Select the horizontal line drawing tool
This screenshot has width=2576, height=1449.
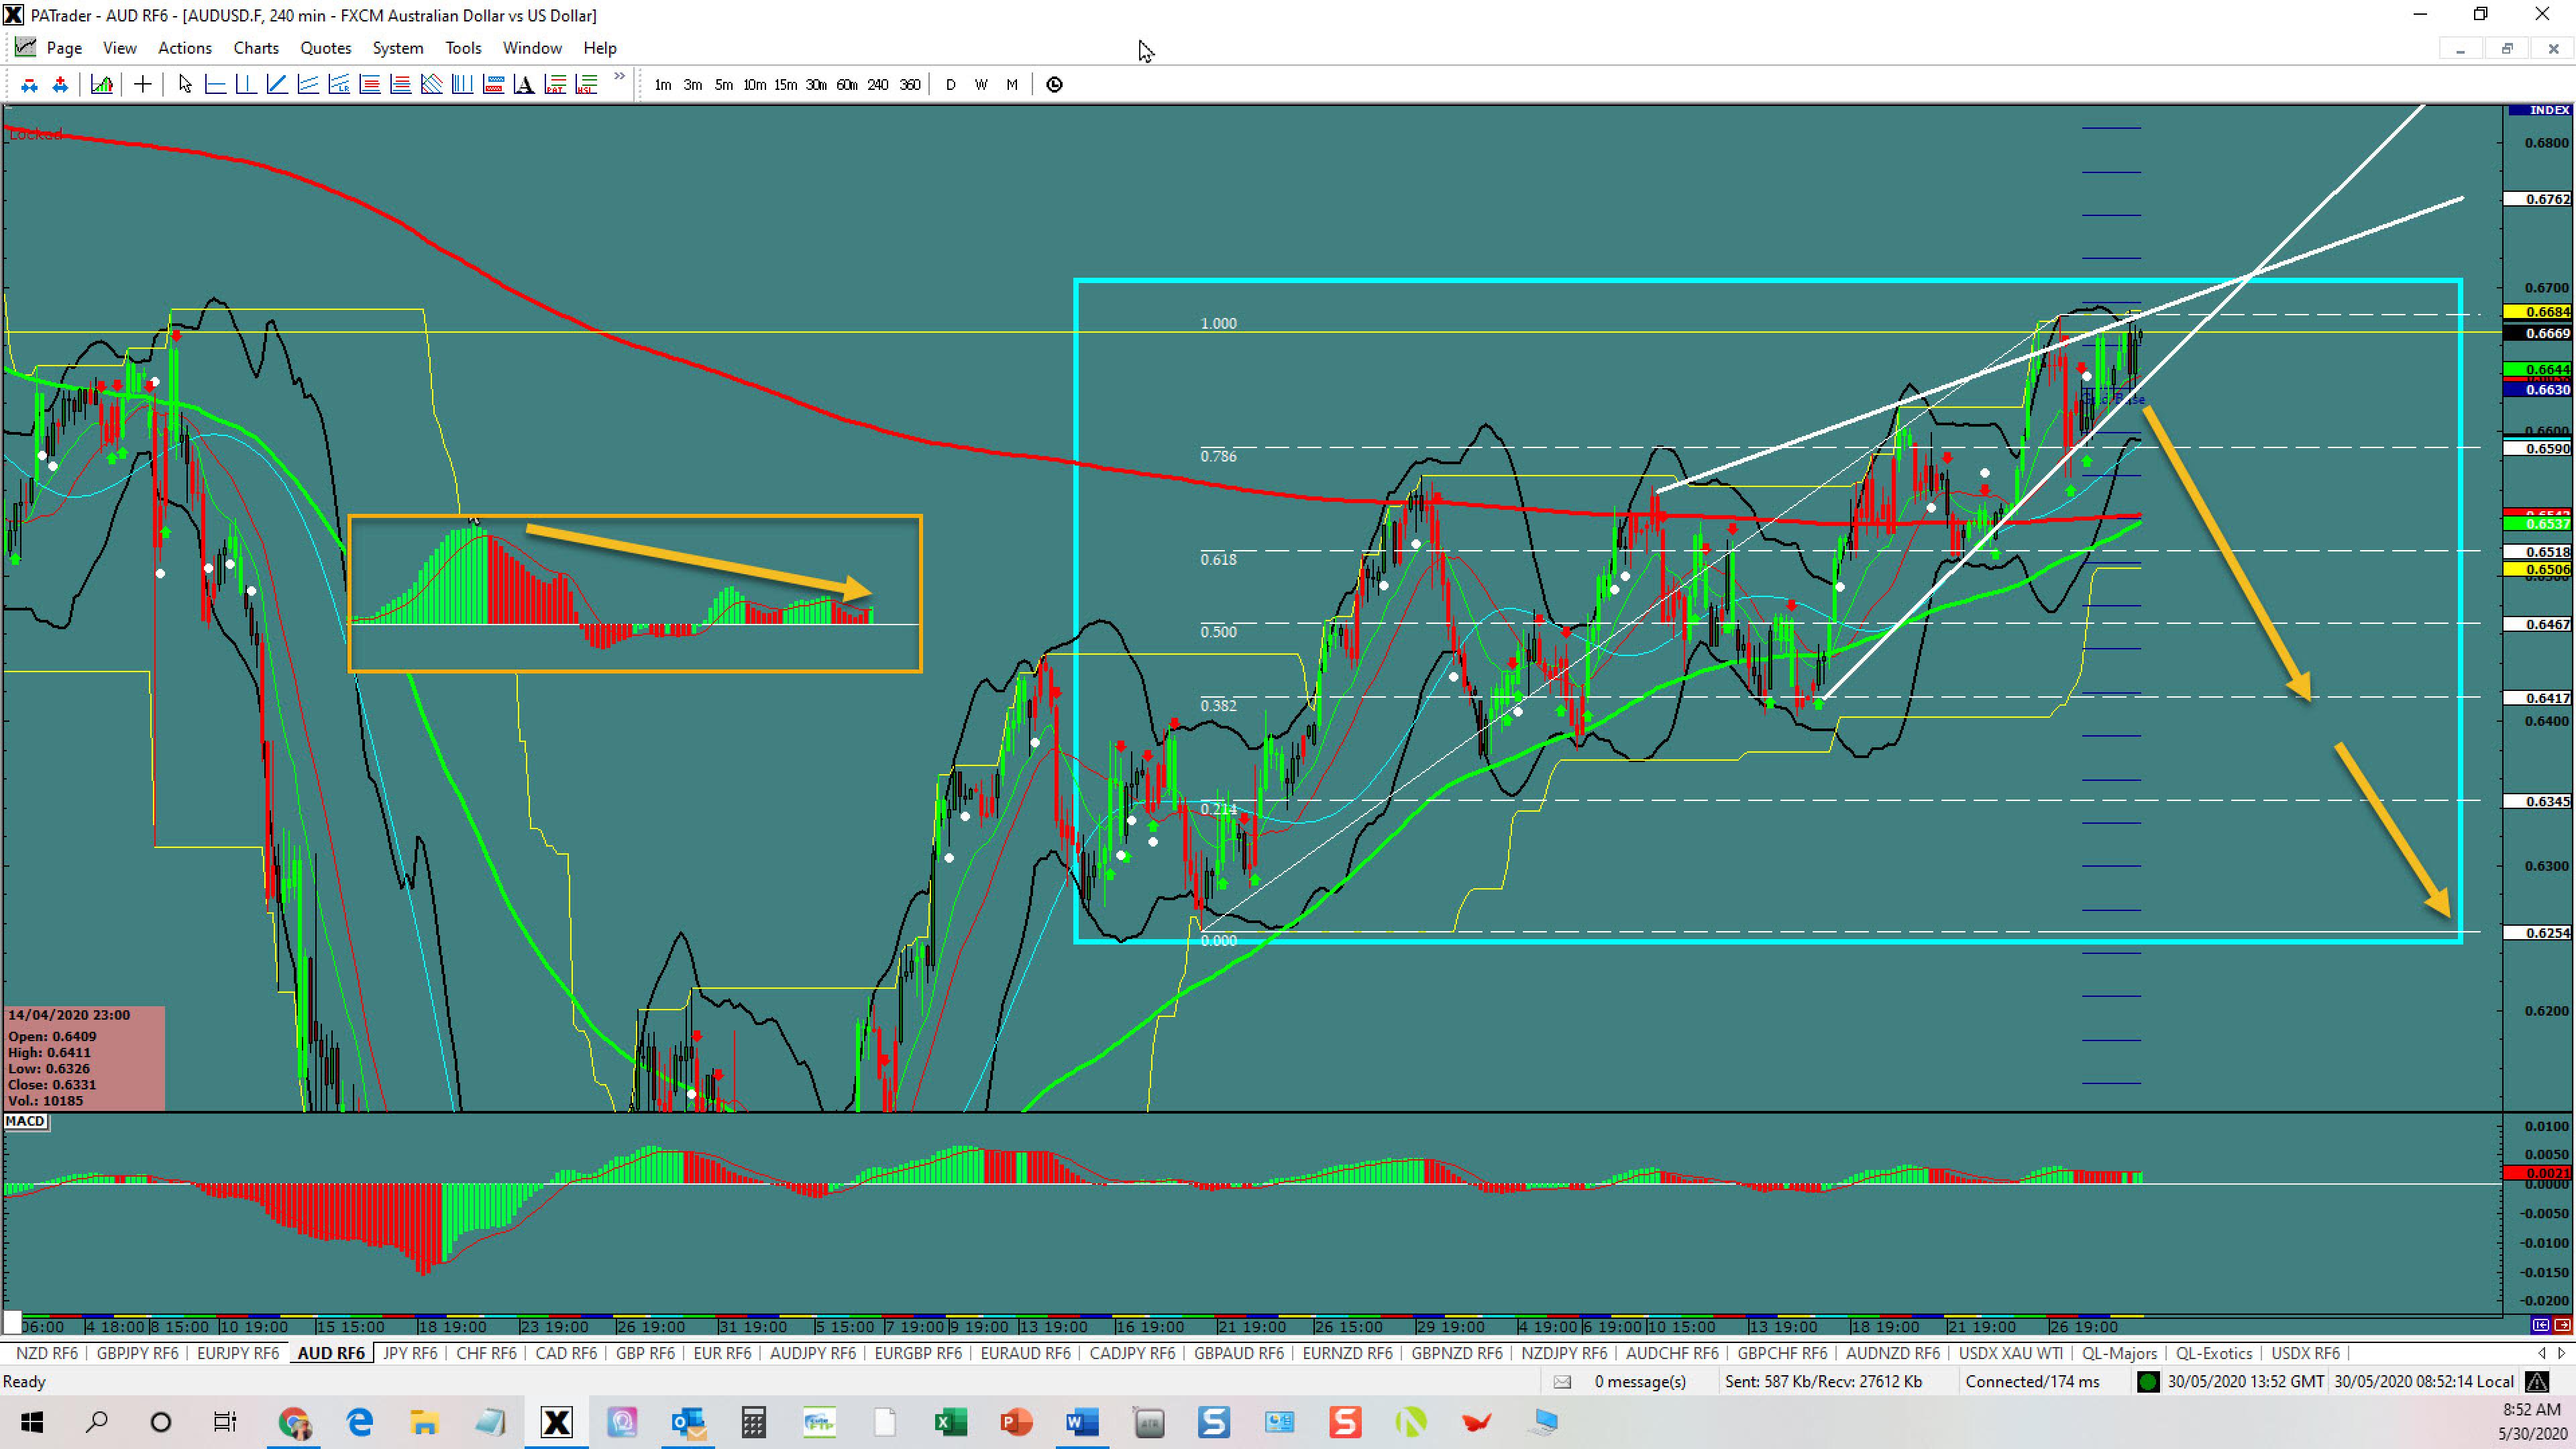point(215,85)
